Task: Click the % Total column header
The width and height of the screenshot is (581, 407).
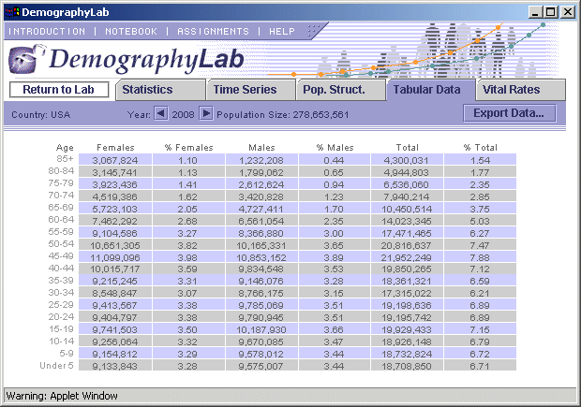Action: (x=480, y=148)
